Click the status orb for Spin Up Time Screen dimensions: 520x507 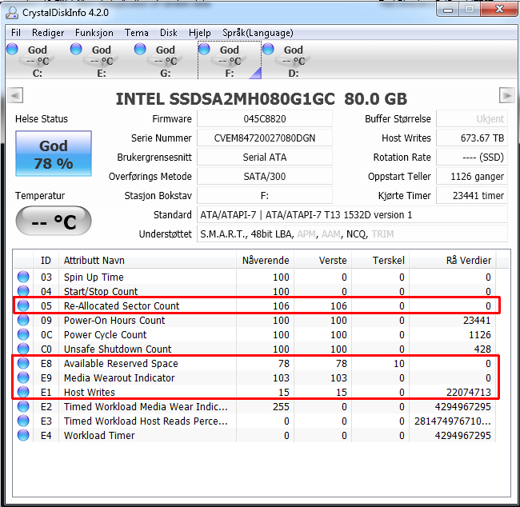[x=23, y=277]
